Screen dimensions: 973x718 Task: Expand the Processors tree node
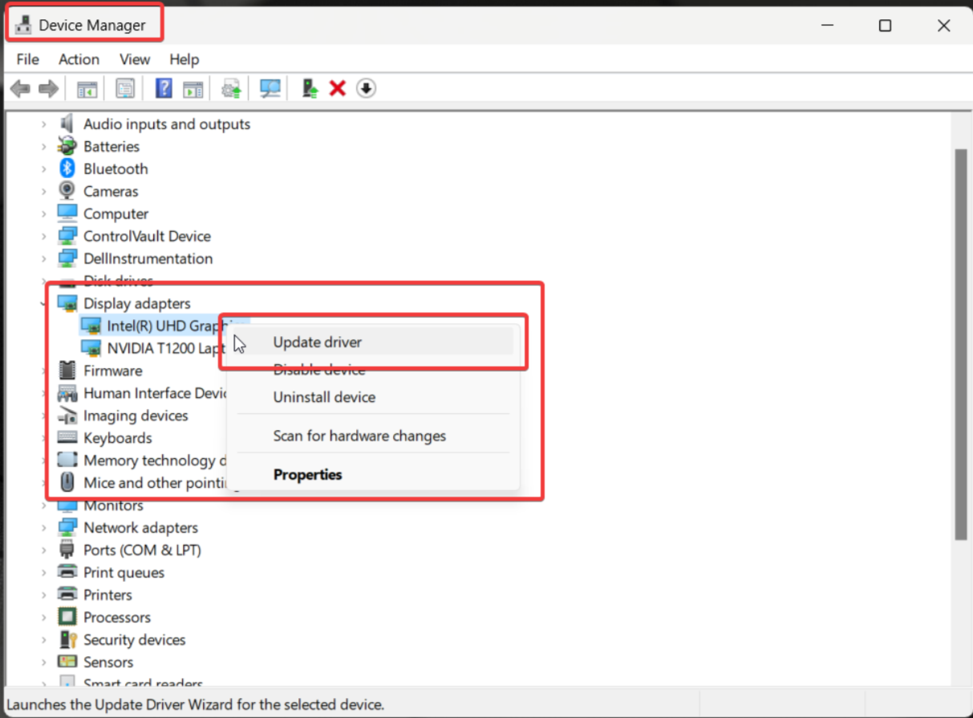tap(43, 618)
